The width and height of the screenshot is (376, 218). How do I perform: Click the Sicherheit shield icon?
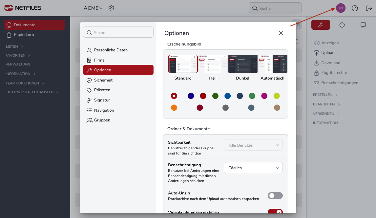[89, 81]
